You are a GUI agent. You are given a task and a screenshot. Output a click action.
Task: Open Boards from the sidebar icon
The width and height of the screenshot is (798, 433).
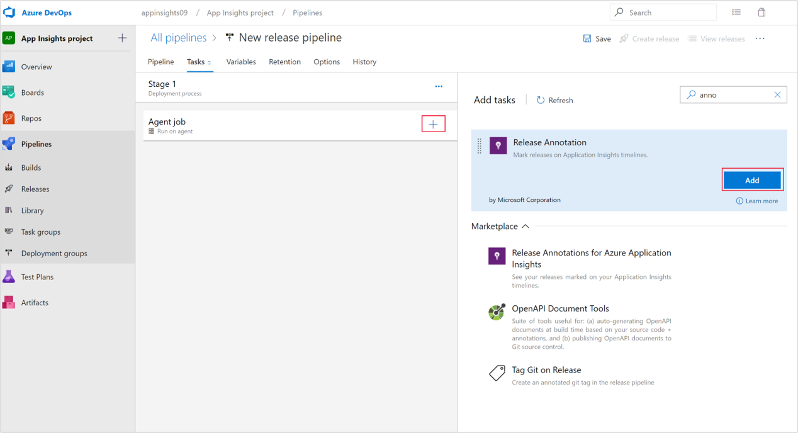(x=9, y=93)
